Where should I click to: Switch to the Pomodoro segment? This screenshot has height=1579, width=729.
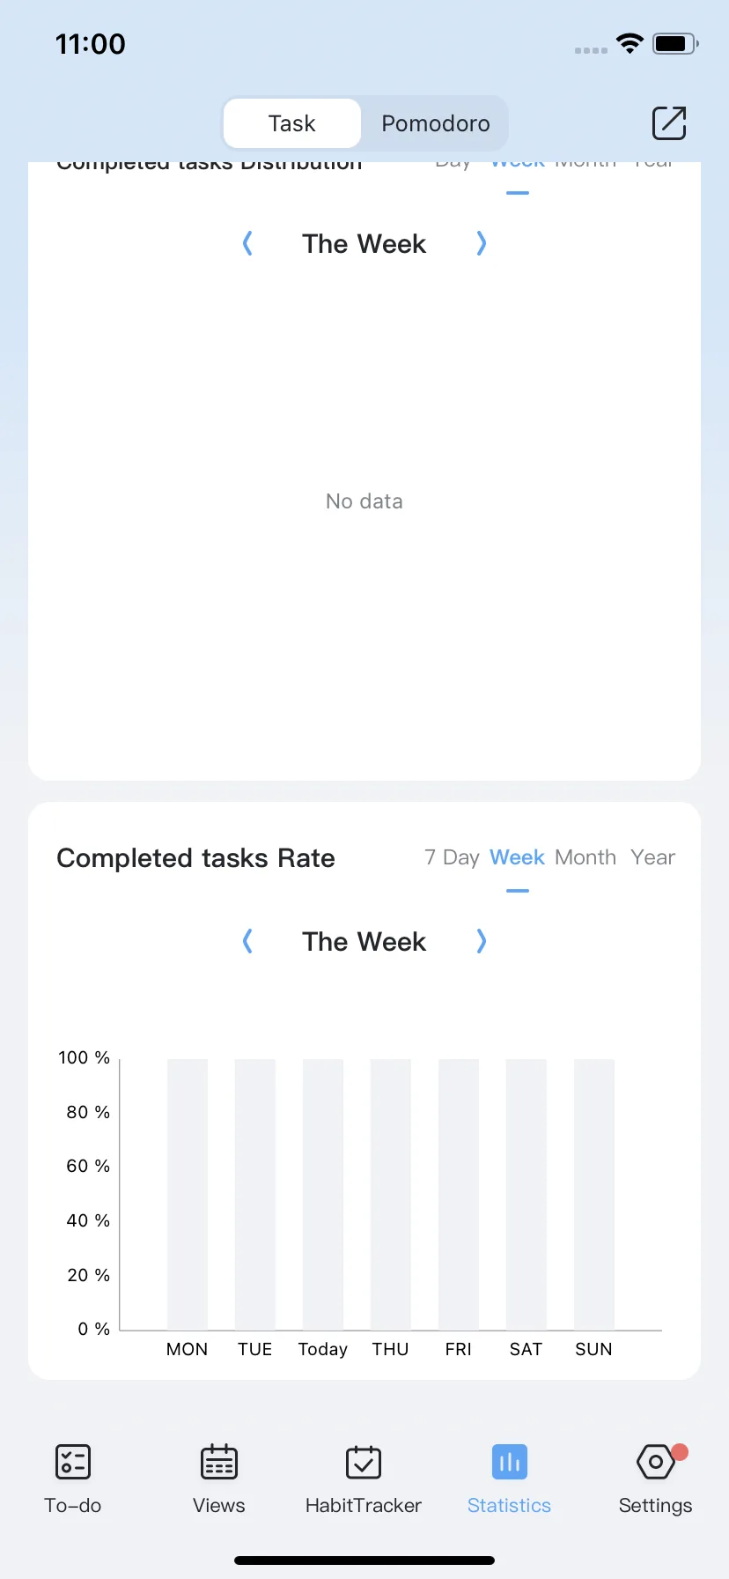pos(436,123)
